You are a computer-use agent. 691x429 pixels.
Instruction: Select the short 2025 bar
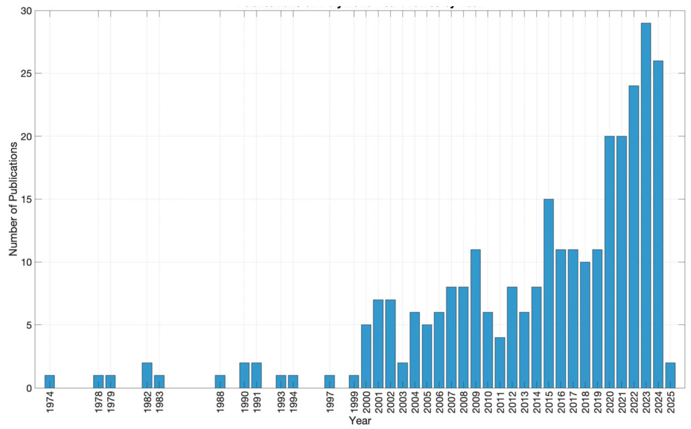click(670, 375)
